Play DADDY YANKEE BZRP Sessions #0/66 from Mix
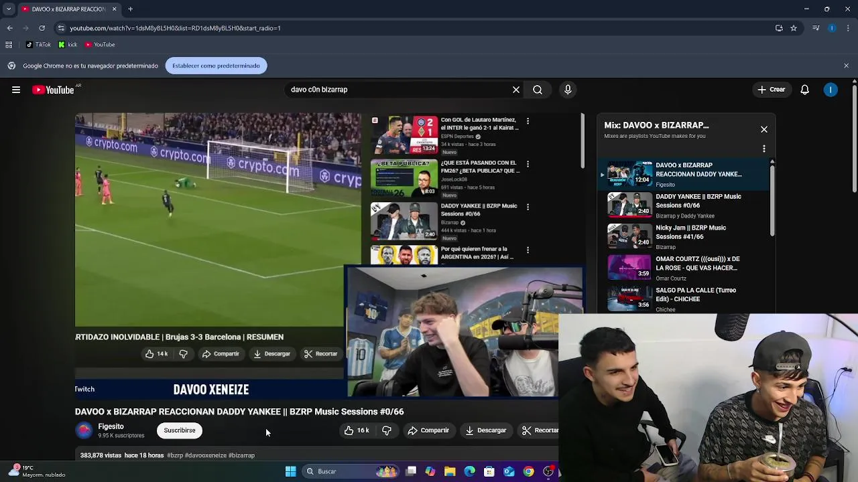The height and width of the screenshot is (482, 858). [x=684, y=206]
